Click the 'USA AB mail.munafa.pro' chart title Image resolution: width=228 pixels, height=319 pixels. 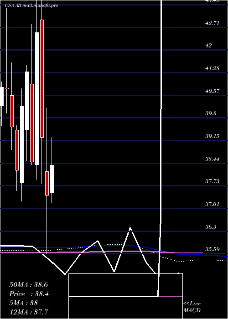coord(31,5)
